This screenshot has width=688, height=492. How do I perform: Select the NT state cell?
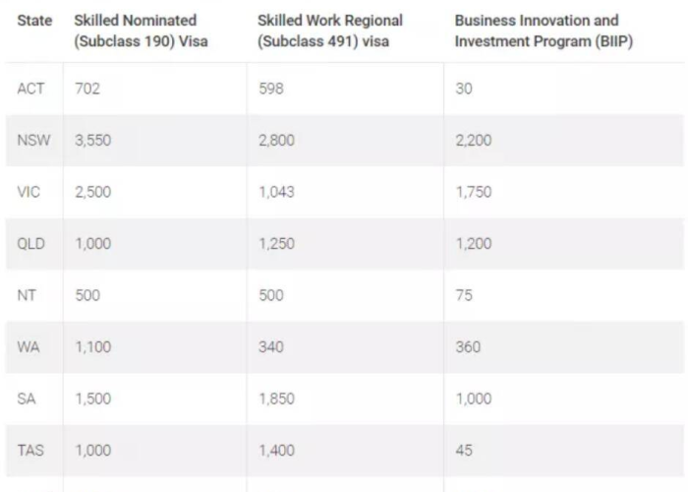tap(27, 295)
